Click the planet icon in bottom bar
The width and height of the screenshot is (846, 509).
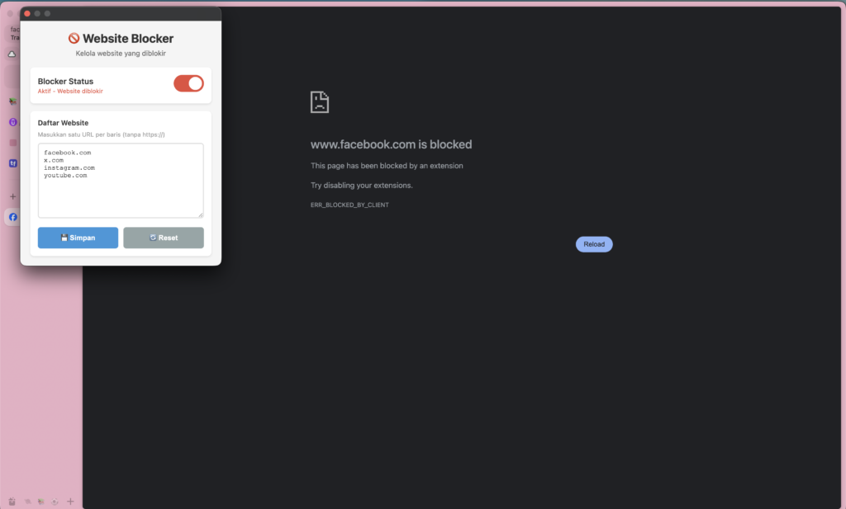tap(27, 502)
